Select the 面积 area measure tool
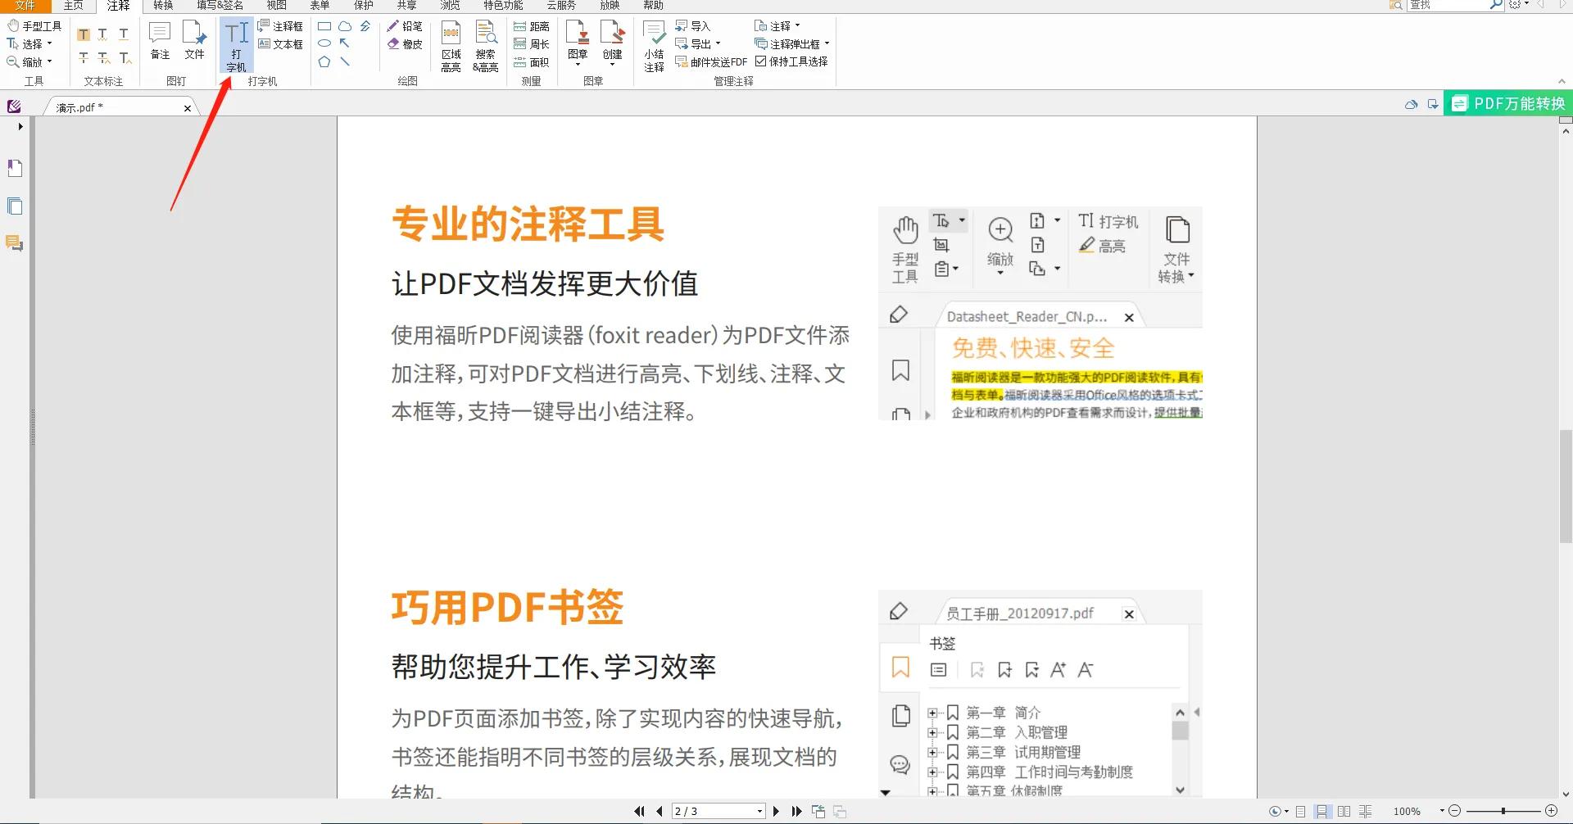Screen dimensions: 1573x824 pos(531,62)
